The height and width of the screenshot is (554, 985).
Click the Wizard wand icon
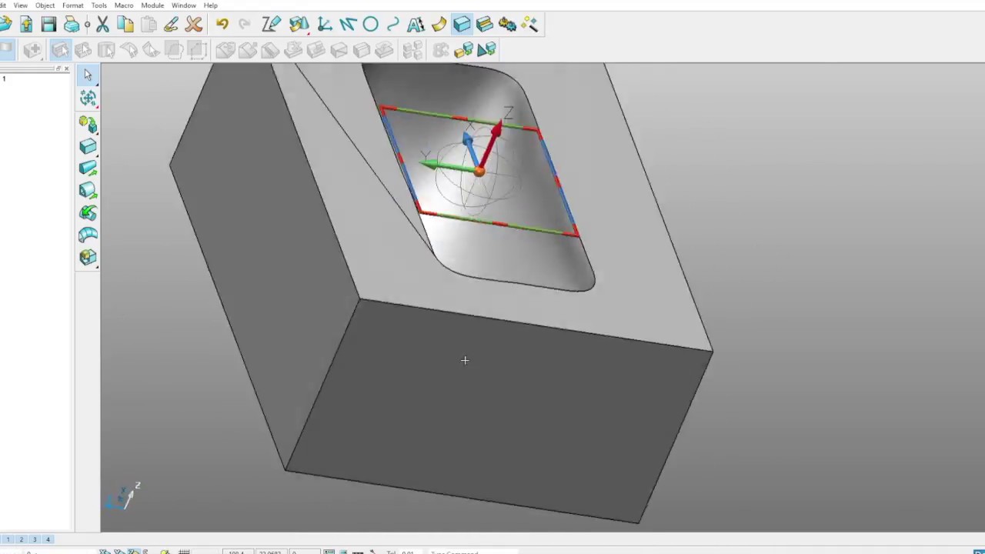(529, 25)
